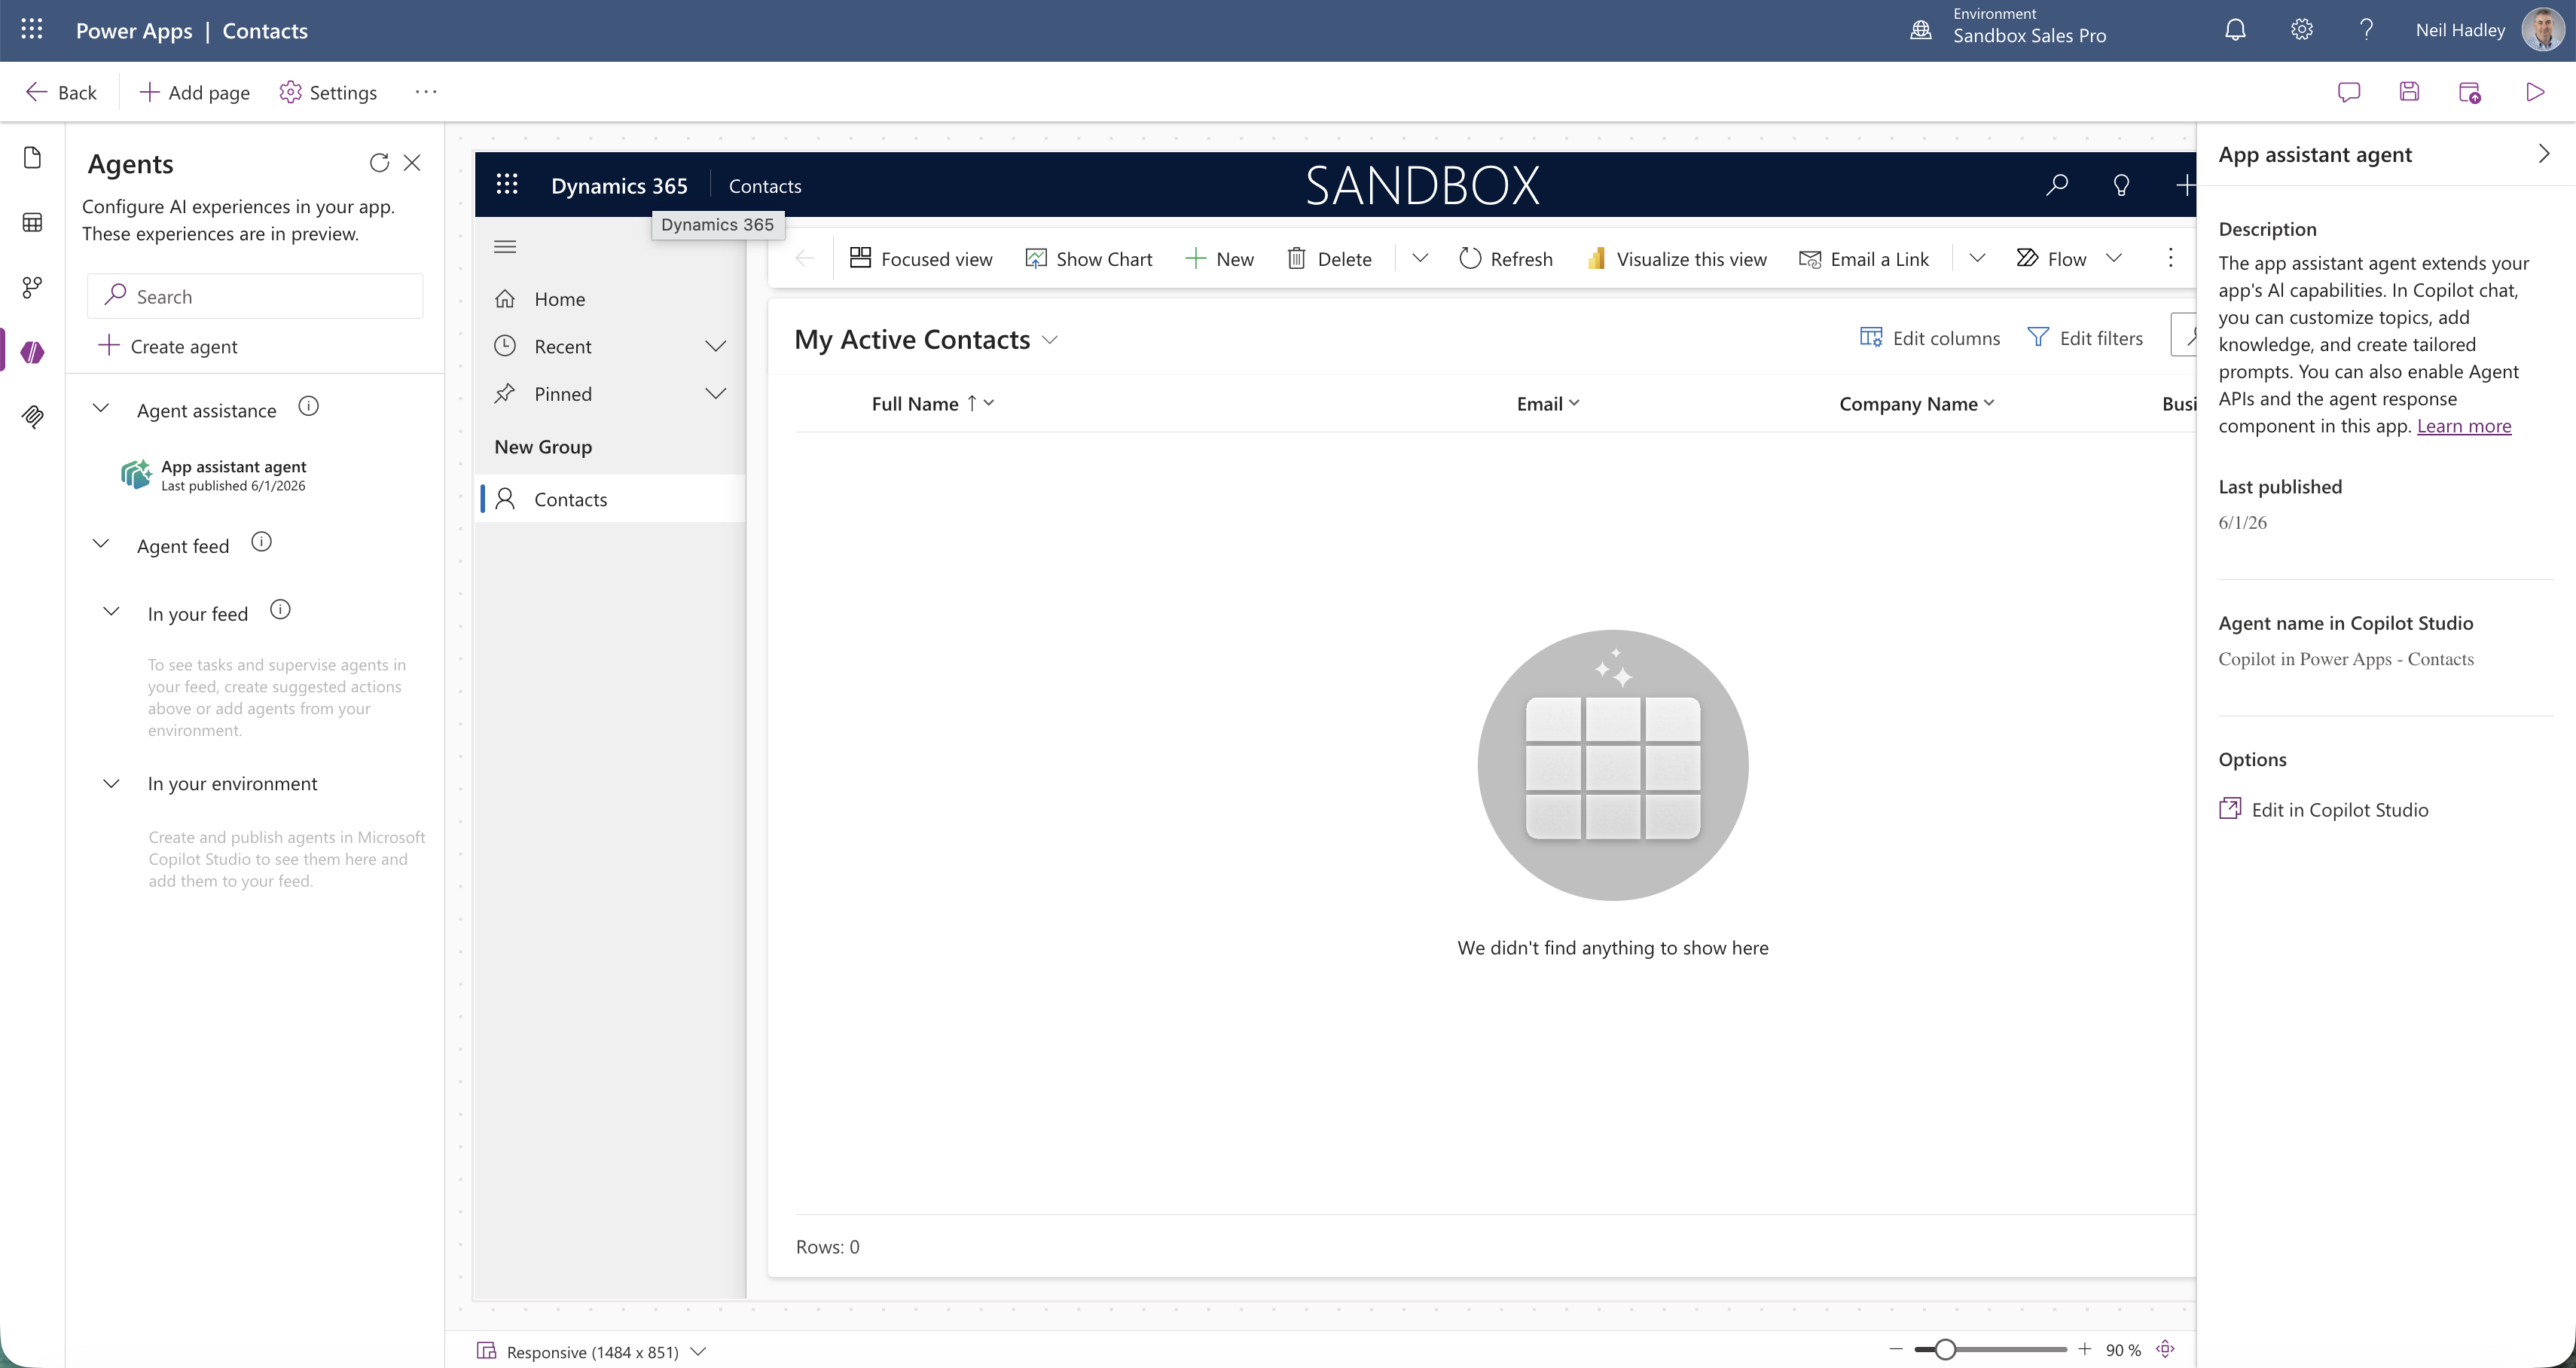Click Focused view in the command bar
2576x1368 pixels.
click(x=920, y=259)
